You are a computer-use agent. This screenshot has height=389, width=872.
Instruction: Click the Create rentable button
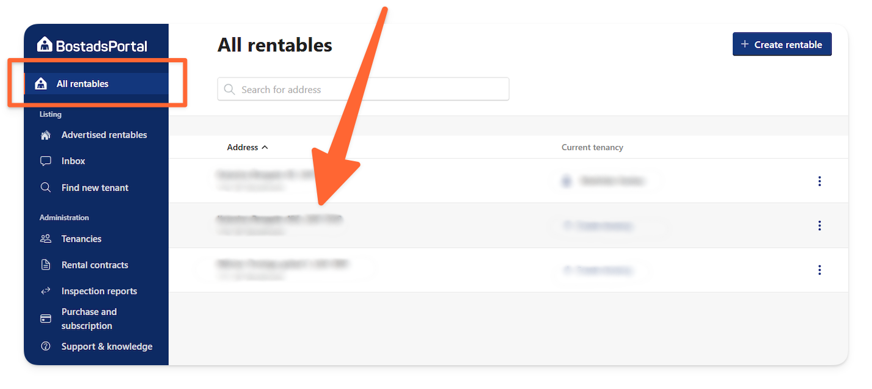click(782, 45)
